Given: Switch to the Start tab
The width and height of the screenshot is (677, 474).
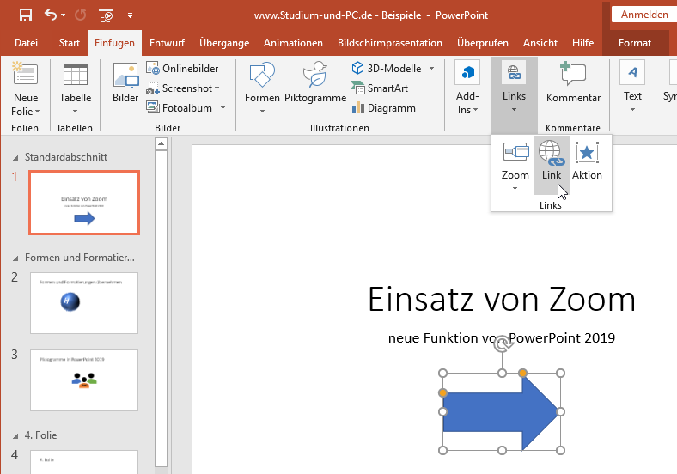Looking at the screenshot, I should pyautogui.click(x=70, y=43).
